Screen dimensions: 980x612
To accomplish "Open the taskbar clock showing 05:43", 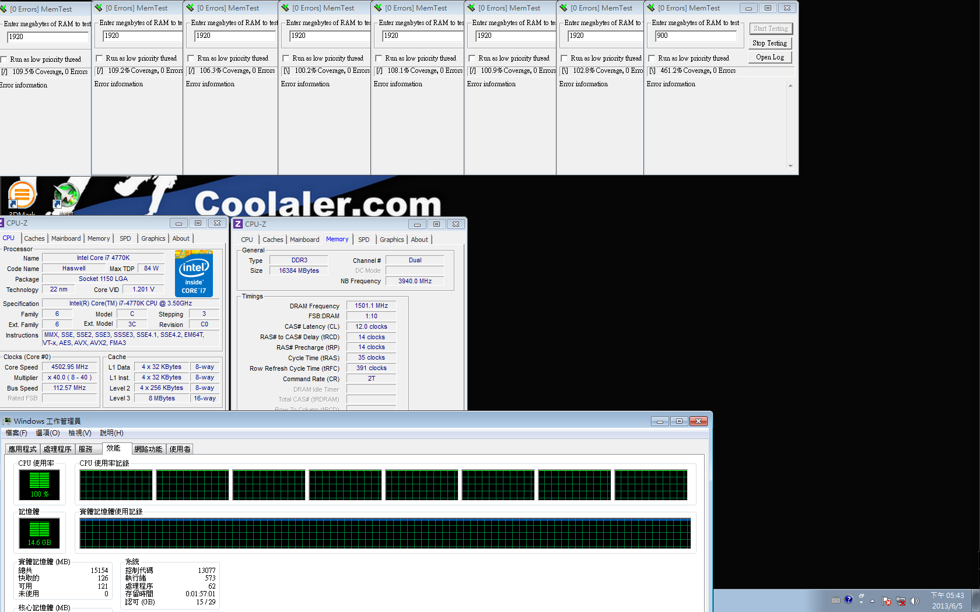I will [947, 600].
